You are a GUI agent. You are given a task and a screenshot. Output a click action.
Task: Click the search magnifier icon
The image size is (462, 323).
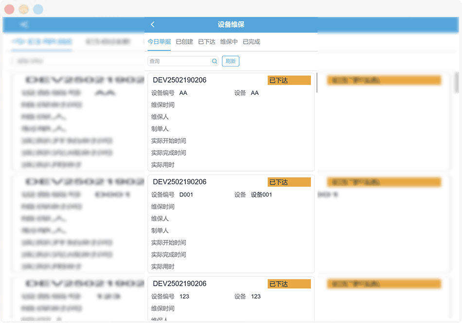pyautogui.click(x=214, y=61)
